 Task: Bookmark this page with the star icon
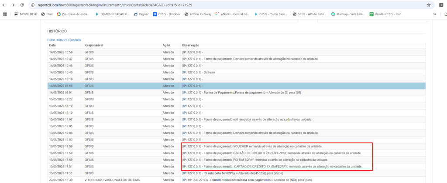coord(429,5)
